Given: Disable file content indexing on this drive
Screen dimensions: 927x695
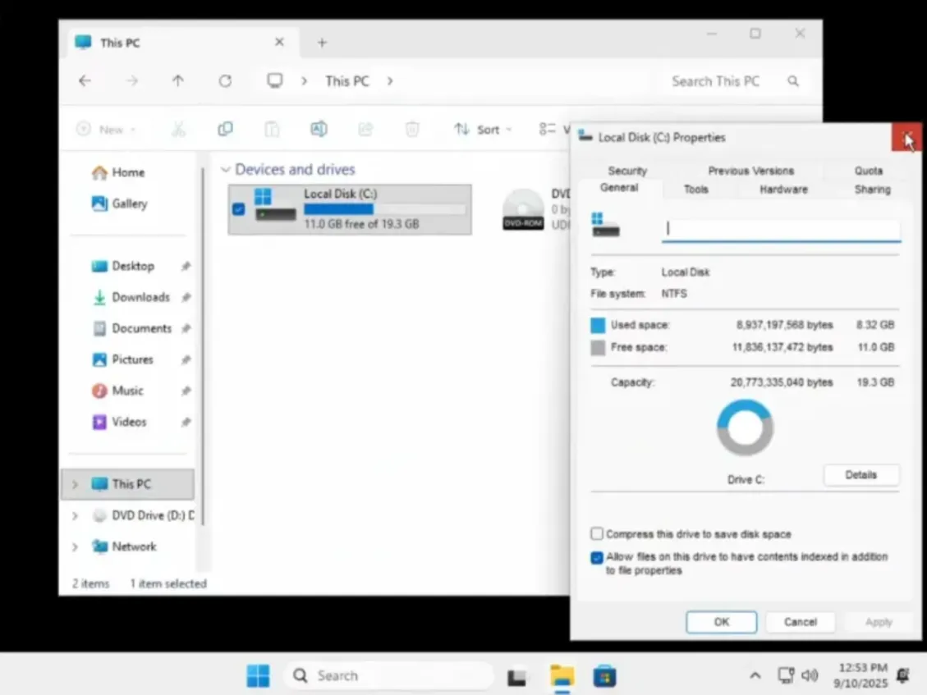Looking at the screenshot, I should click(x=596, y=558).
